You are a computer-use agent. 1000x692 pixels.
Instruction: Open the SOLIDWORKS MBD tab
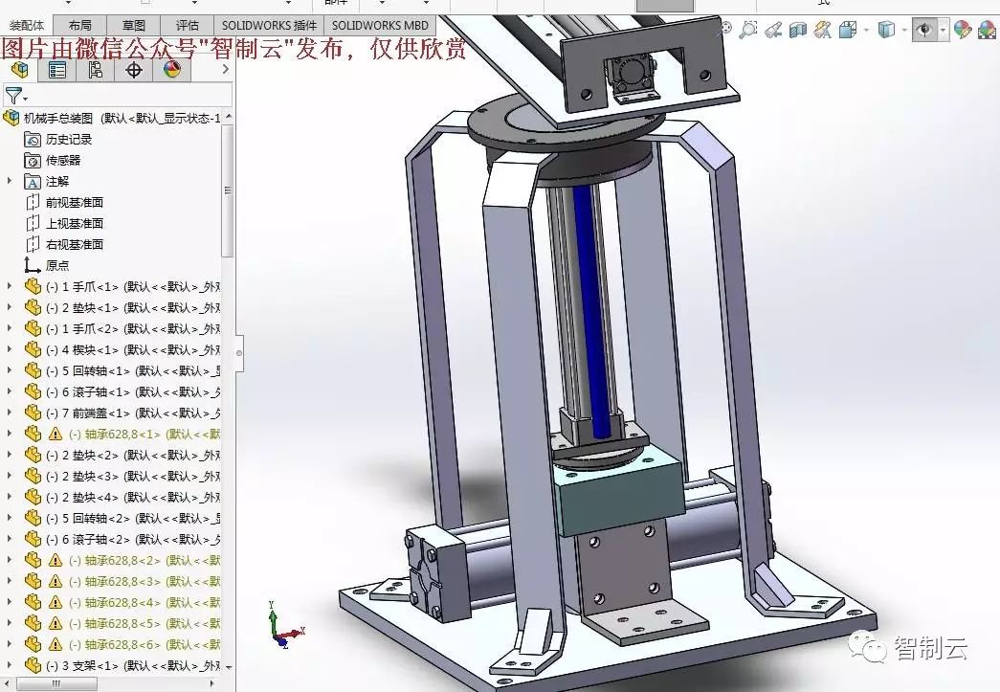pyautogui.click(x=380, y=26)
